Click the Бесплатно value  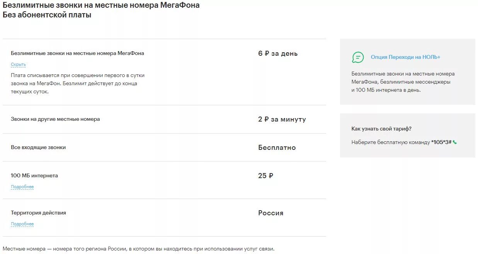coord(277,148)
